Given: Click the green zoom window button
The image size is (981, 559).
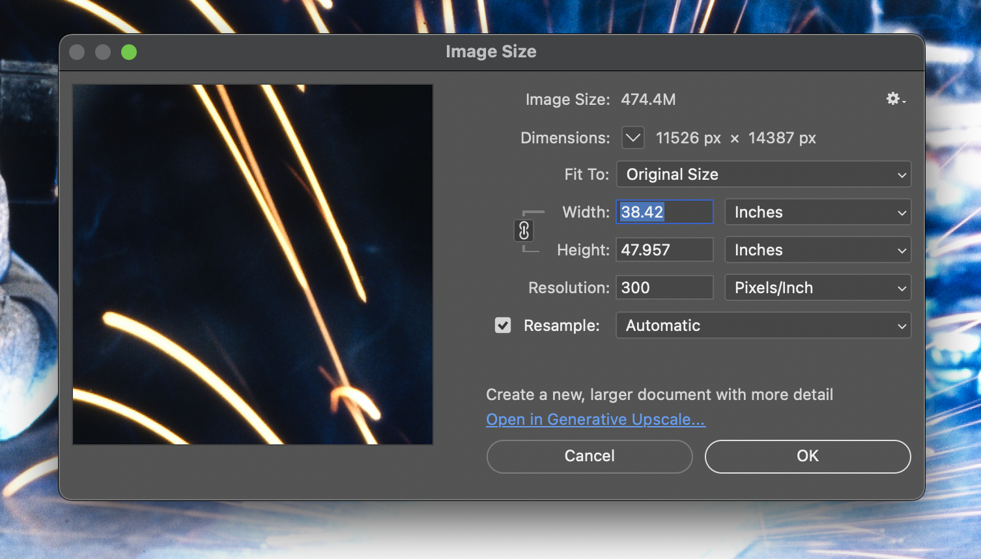Looking at the screenshot, I should pos(129,52).
